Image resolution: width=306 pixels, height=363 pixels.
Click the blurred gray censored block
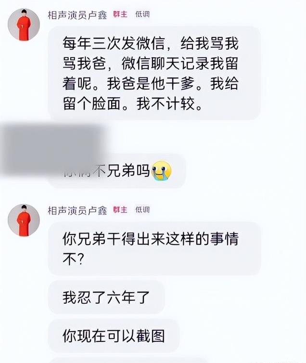point(52,149)
